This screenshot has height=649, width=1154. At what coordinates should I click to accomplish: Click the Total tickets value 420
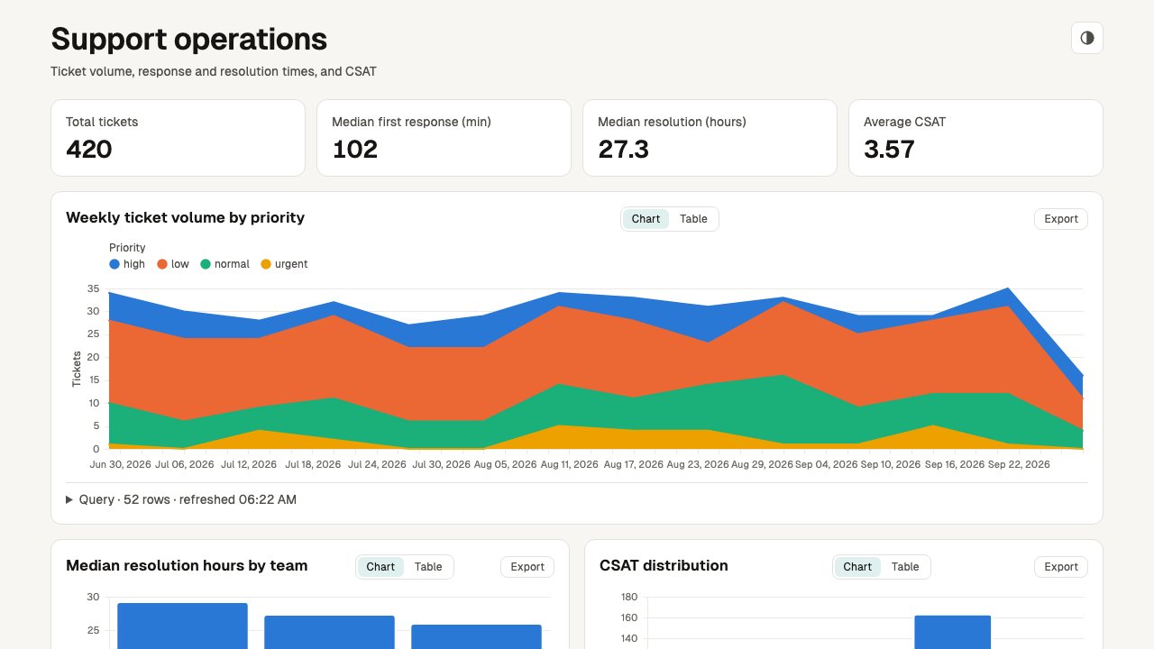click(x=89, y=150)
